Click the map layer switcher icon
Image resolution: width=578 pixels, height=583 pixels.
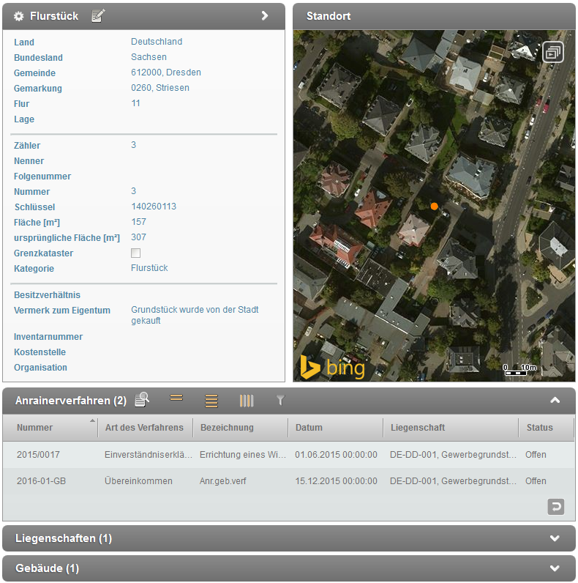click(x=553, y=52)
